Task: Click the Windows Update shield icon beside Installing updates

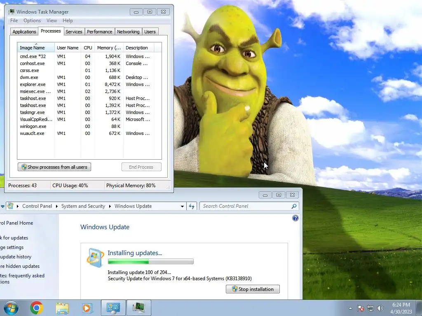Action: [x=95, y=258]
